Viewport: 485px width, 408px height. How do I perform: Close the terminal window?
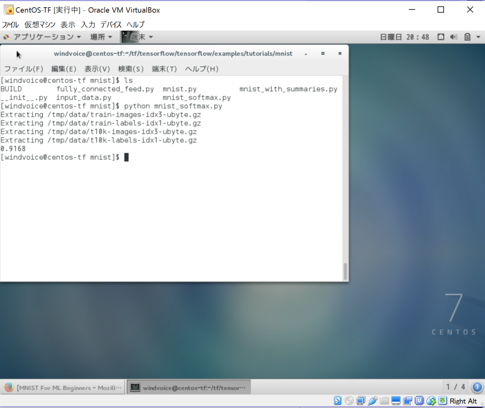(x=340, y=54)
